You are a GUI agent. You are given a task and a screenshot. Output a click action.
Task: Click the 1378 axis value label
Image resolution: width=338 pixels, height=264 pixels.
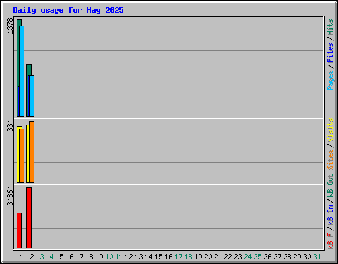tap(10, 26)
